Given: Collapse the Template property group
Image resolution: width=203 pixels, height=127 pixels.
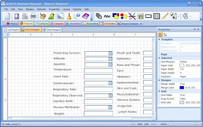Looking at the screenshot, I should click(x=159, y=40).
